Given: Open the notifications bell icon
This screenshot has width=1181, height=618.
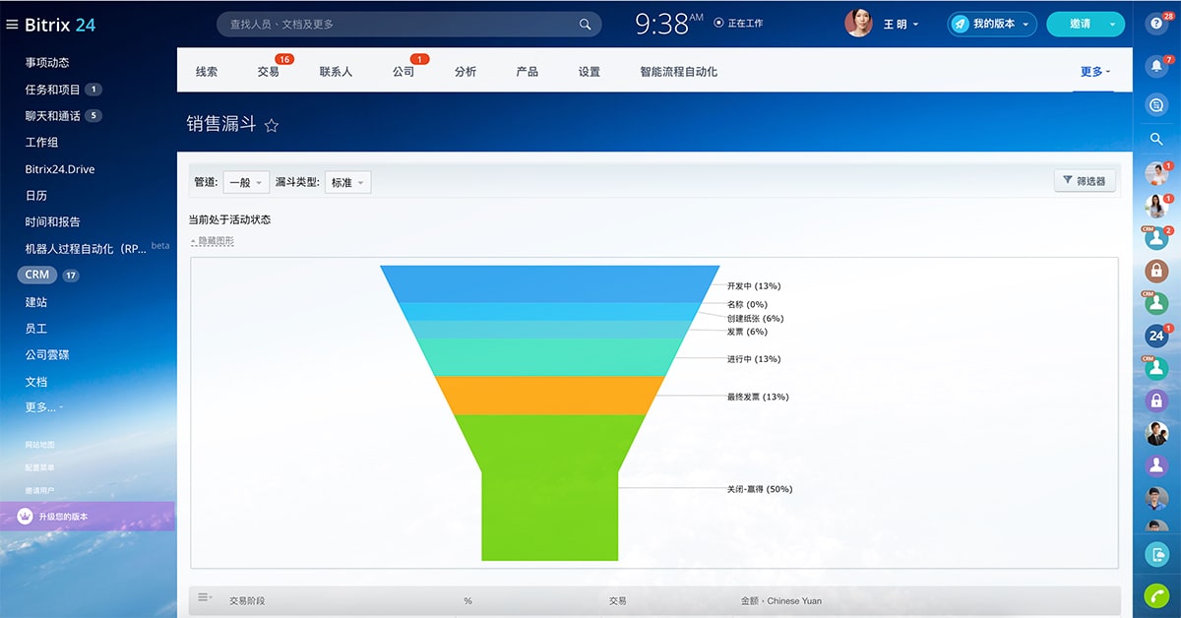Looking at the screenshot, I should [x=1156, y=66].
